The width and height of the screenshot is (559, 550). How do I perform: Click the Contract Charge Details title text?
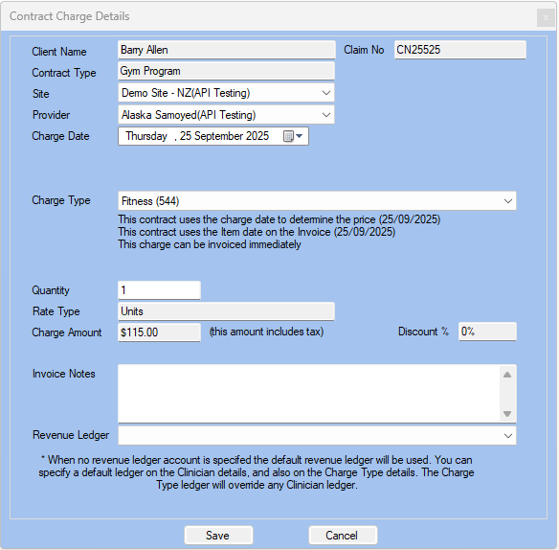pyautogui.click(x=70, y=16)
